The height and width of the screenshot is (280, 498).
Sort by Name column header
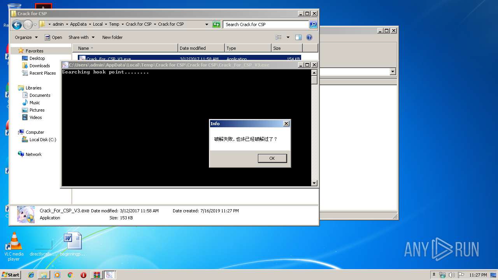pyautogui.click(x=125, y=48)
